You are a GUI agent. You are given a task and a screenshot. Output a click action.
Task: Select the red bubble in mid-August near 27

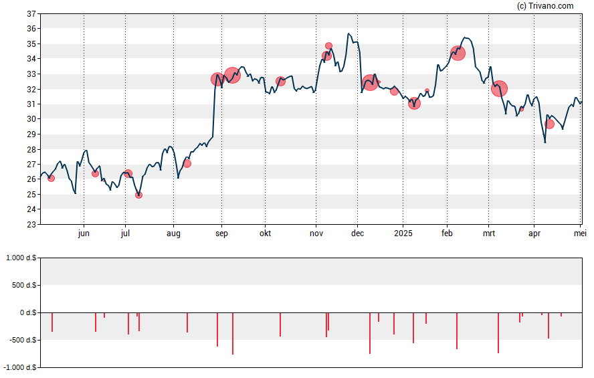187,164
